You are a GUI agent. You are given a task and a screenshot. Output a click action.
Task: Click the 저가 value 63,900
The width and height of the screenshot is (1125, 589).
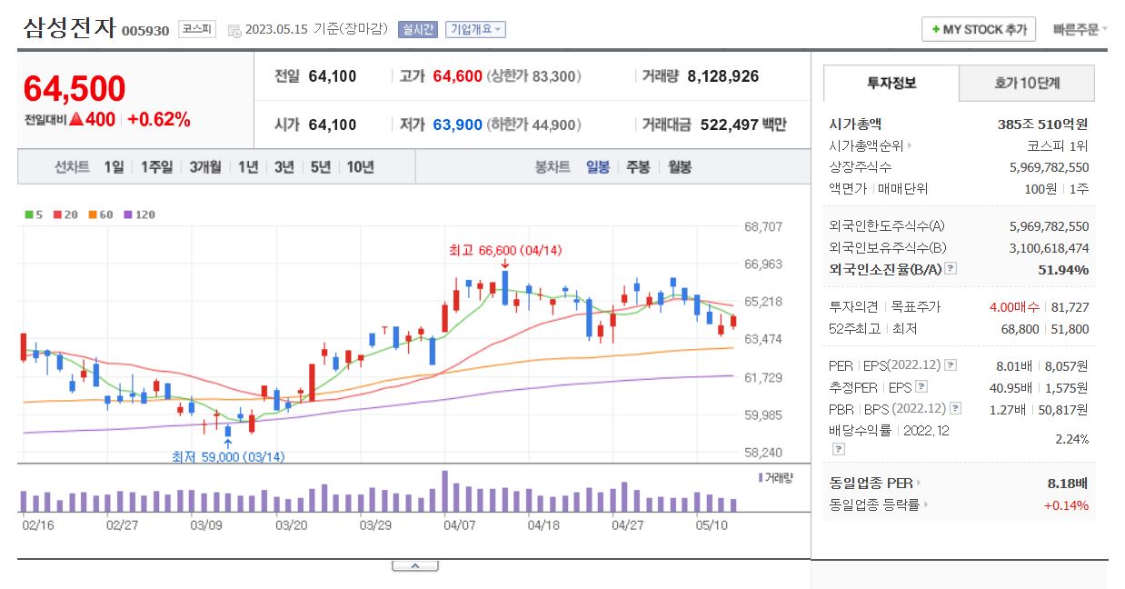tap(457, 125)
